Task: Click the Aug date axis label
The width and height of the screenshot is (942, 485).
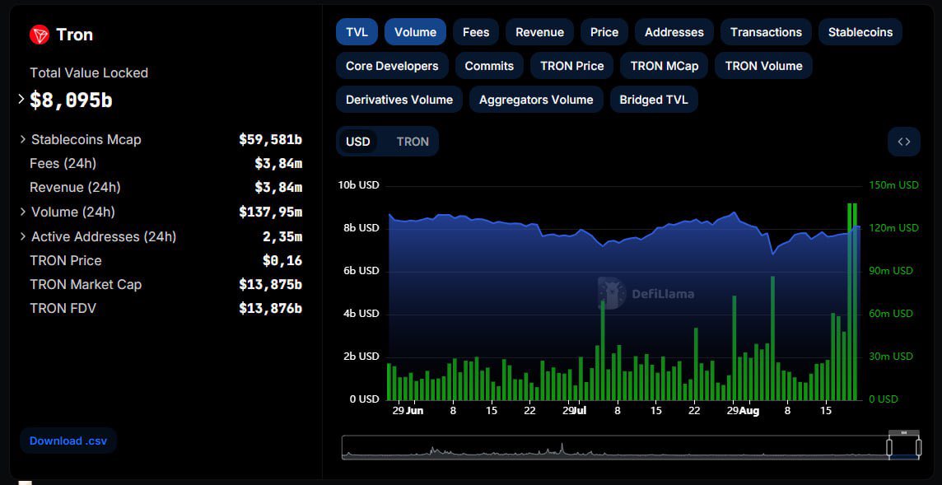Action: 750,411
